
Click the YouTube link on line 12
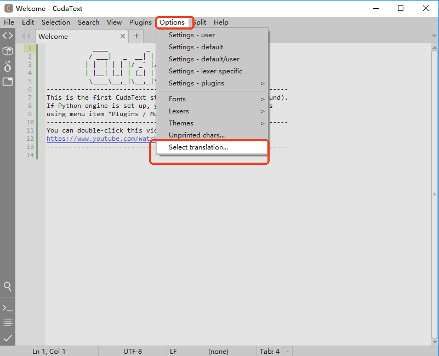(101, 139)
